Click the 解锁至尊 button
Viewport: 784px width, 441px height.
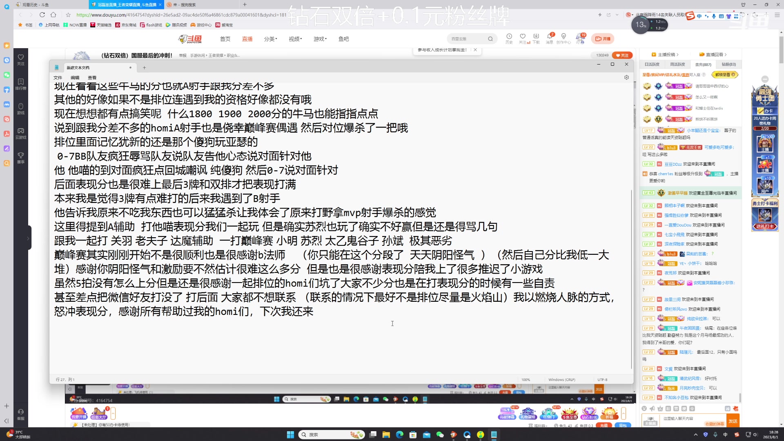click(x=725, y=75)
